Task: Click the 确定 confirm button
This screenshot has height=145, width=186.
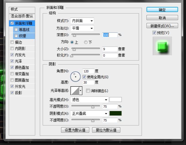Action: 162,9
